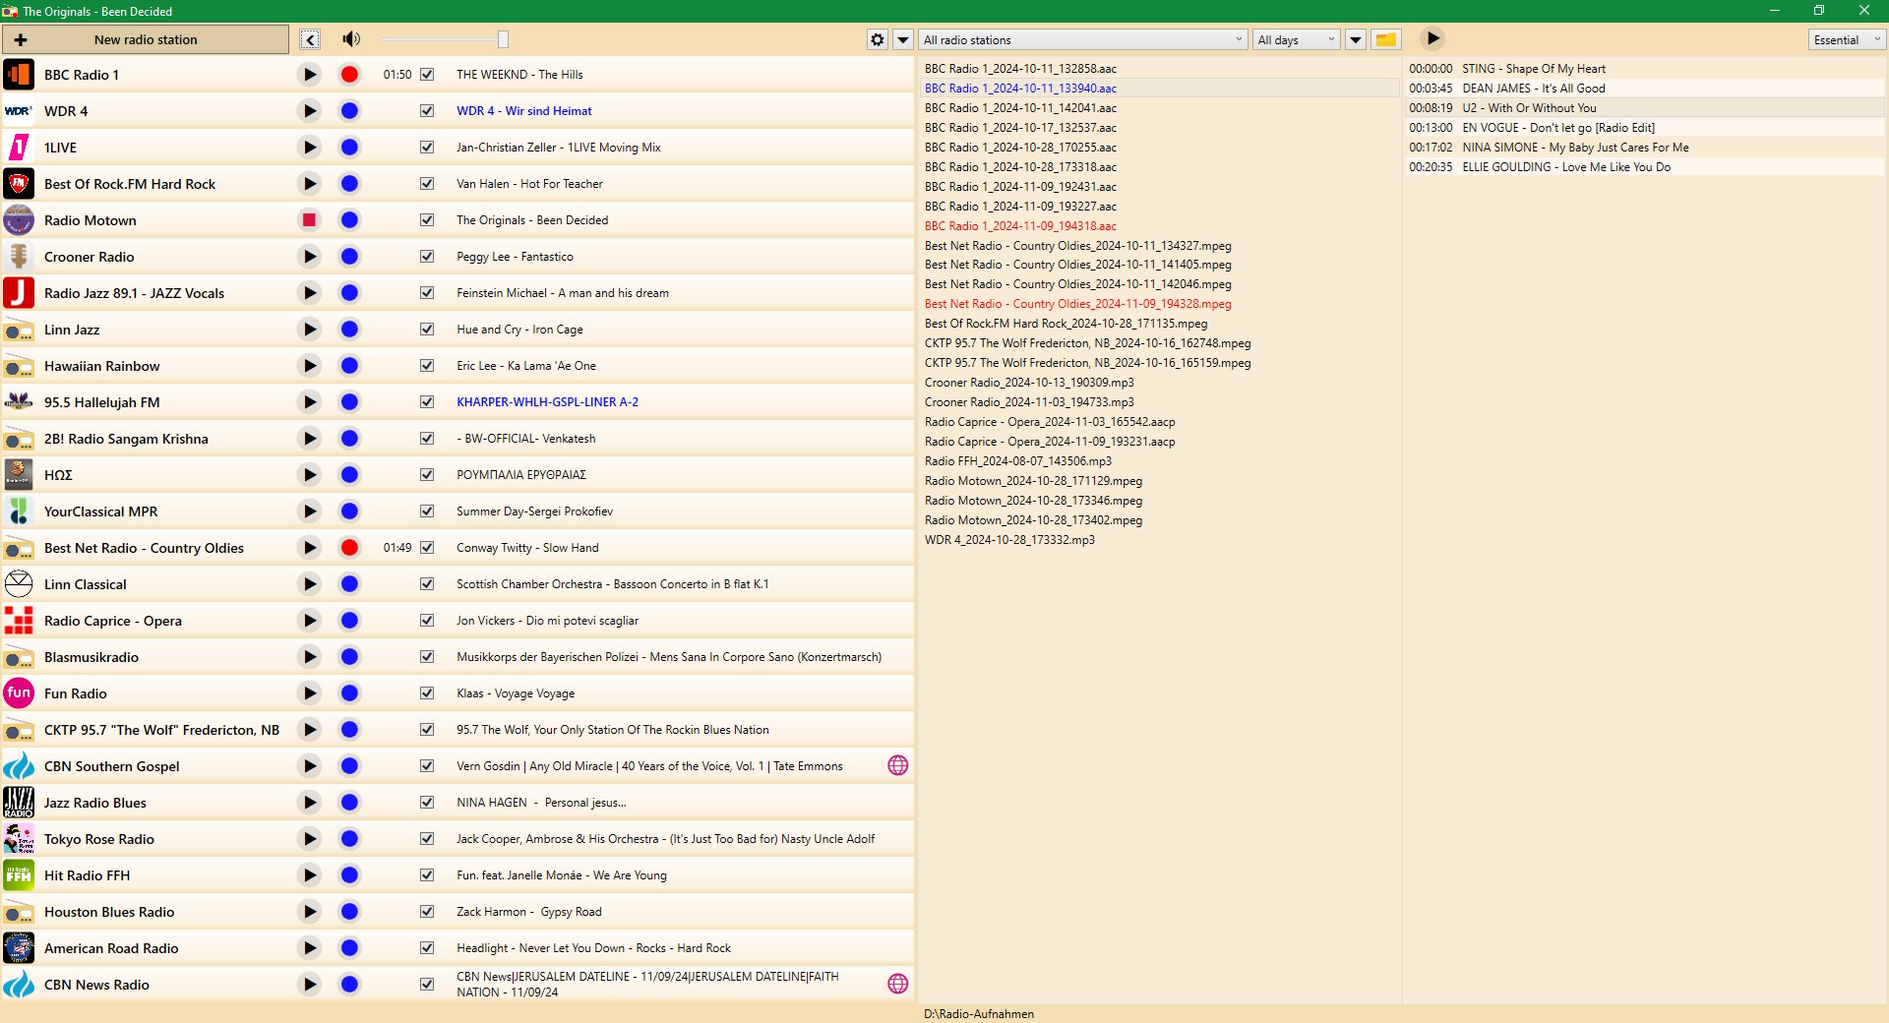This screenshot has width=1889, height=1023.
Task: Open the recordings folder icon
Action: point(1385,39)
